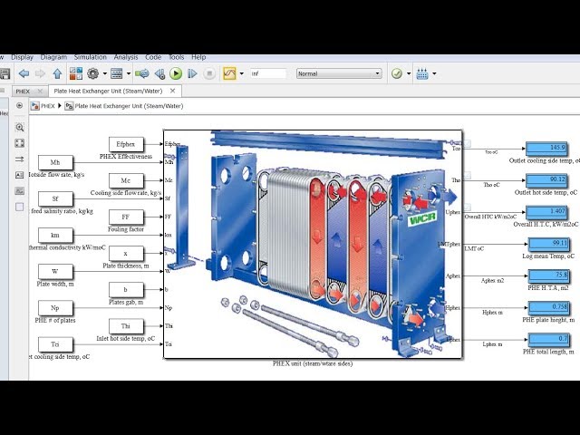This screenshot has height=435, width=580.
Task: Click the Build Model icon
Action: [x=422, y=73]
